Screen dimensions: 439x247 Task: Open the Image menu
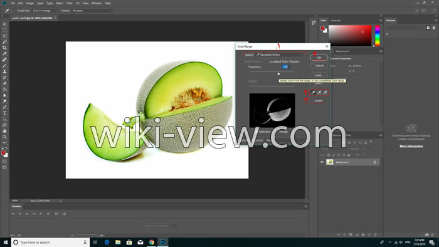pyautogui.click(x=29, y=3)
